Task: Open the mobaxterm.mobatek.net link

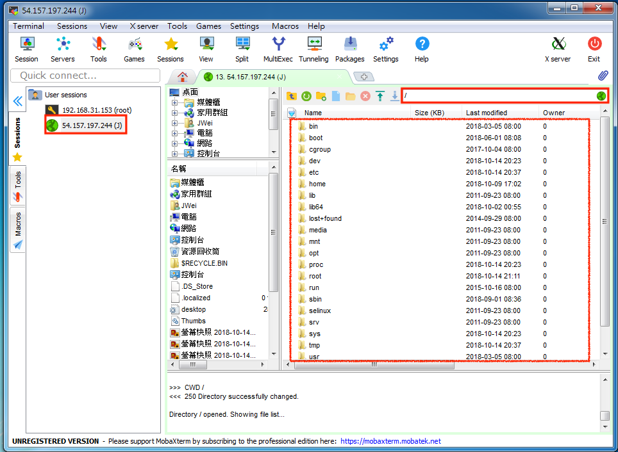Action: pyautogui.click(x=390, y=441)
